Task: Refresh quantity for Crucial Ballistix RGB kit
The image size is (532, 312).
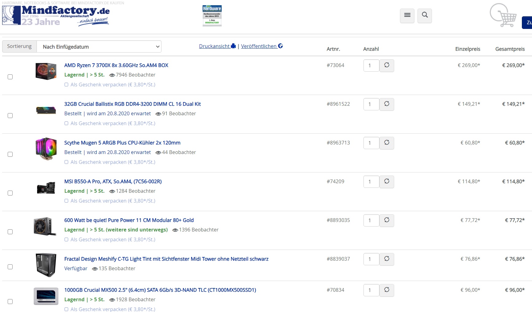Action: click(387, 104)
